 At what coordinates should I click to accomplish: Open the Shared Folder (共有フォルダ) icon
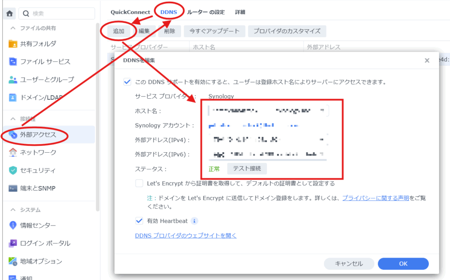(x=13, y=44)
